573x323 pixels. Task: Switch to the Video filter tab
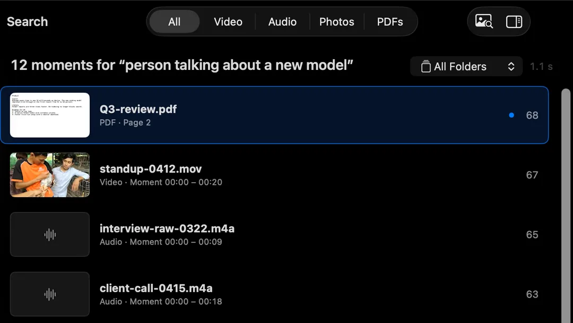coord(228,22)
